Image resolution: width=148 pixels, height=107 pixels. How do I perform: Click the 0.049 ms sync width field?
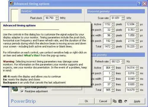pyautogui.click(x=131, y=79)
